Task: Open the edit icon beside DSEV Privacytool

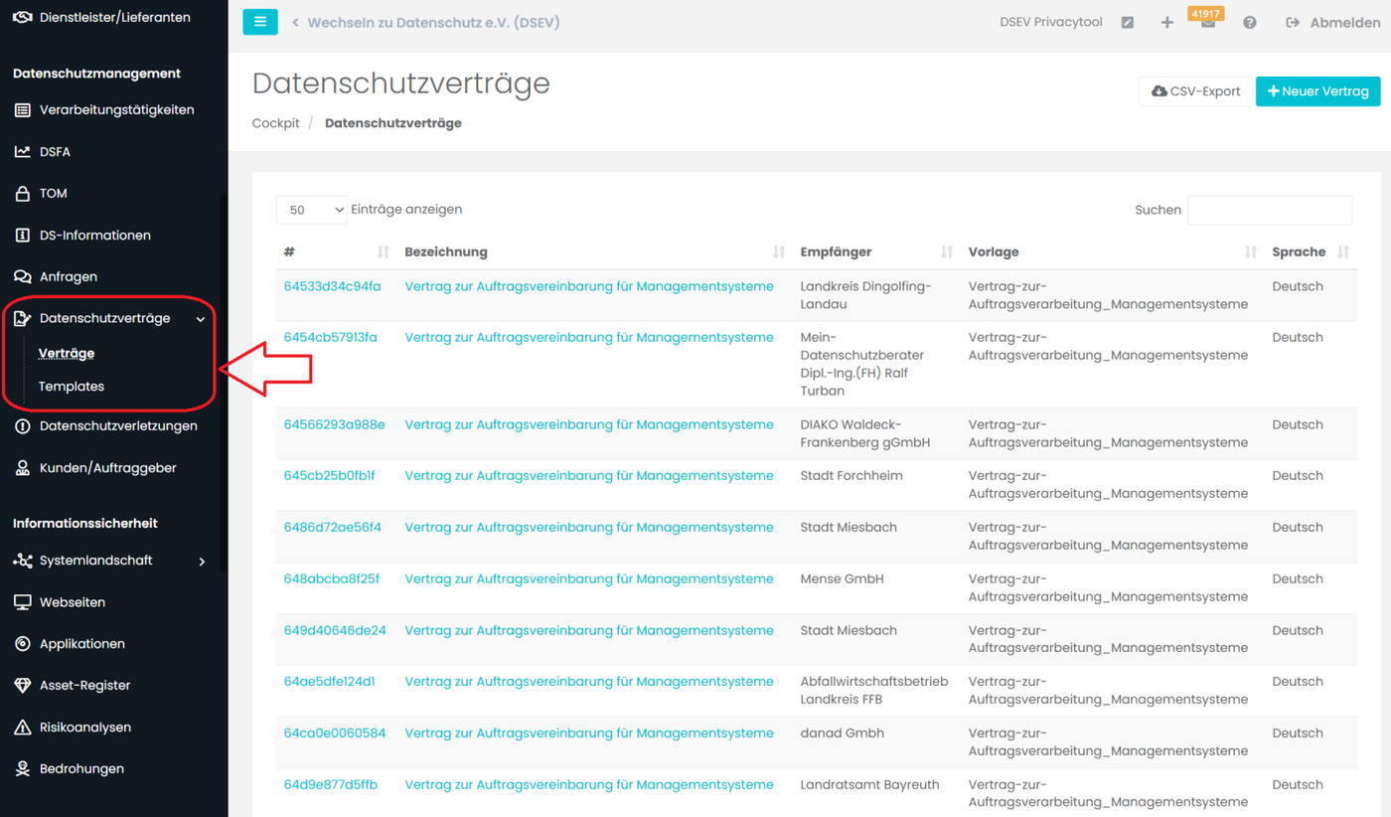Action: (x=1128, y=23)
